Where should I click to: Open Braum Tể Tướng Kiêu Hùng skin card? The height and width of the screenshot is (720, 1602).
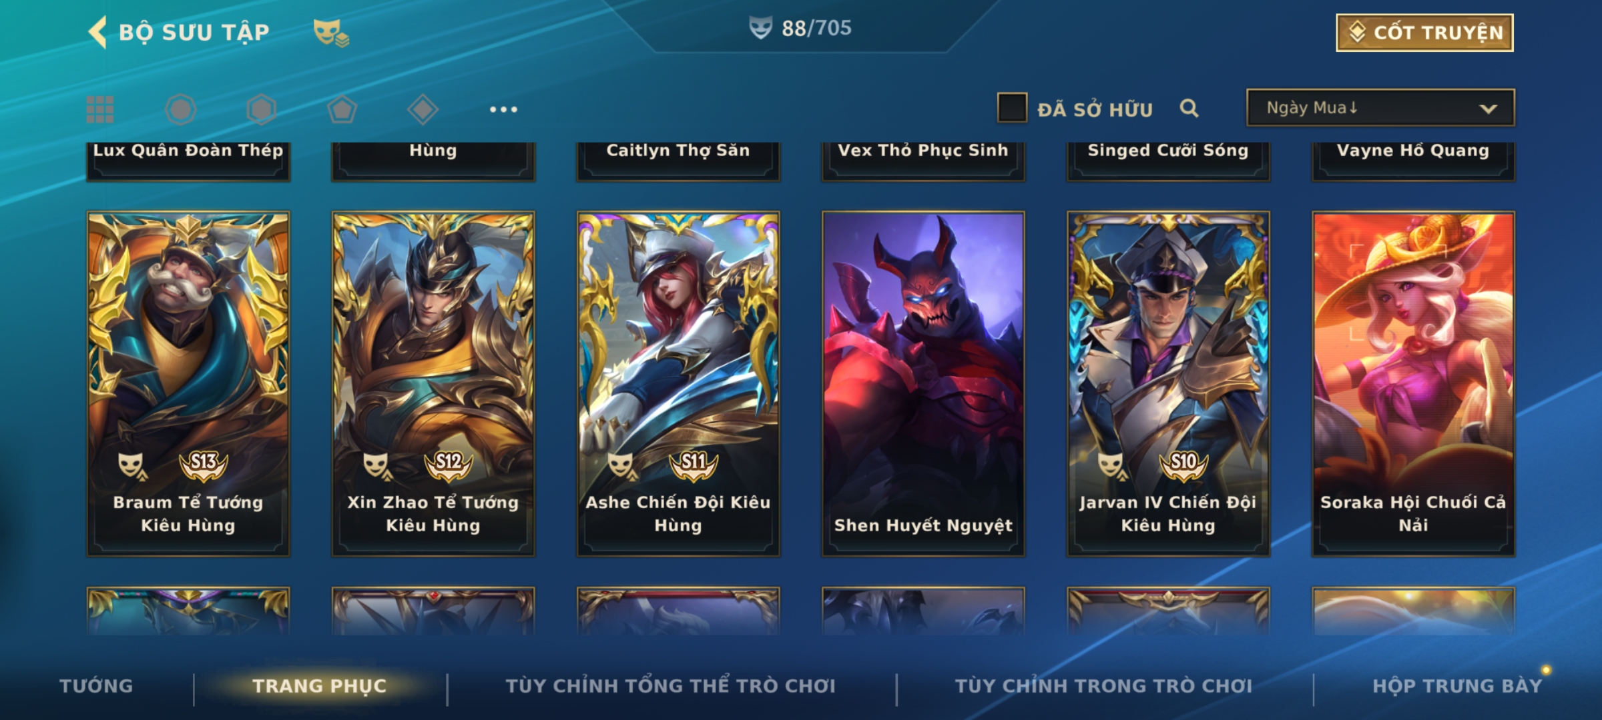[188, 384]
